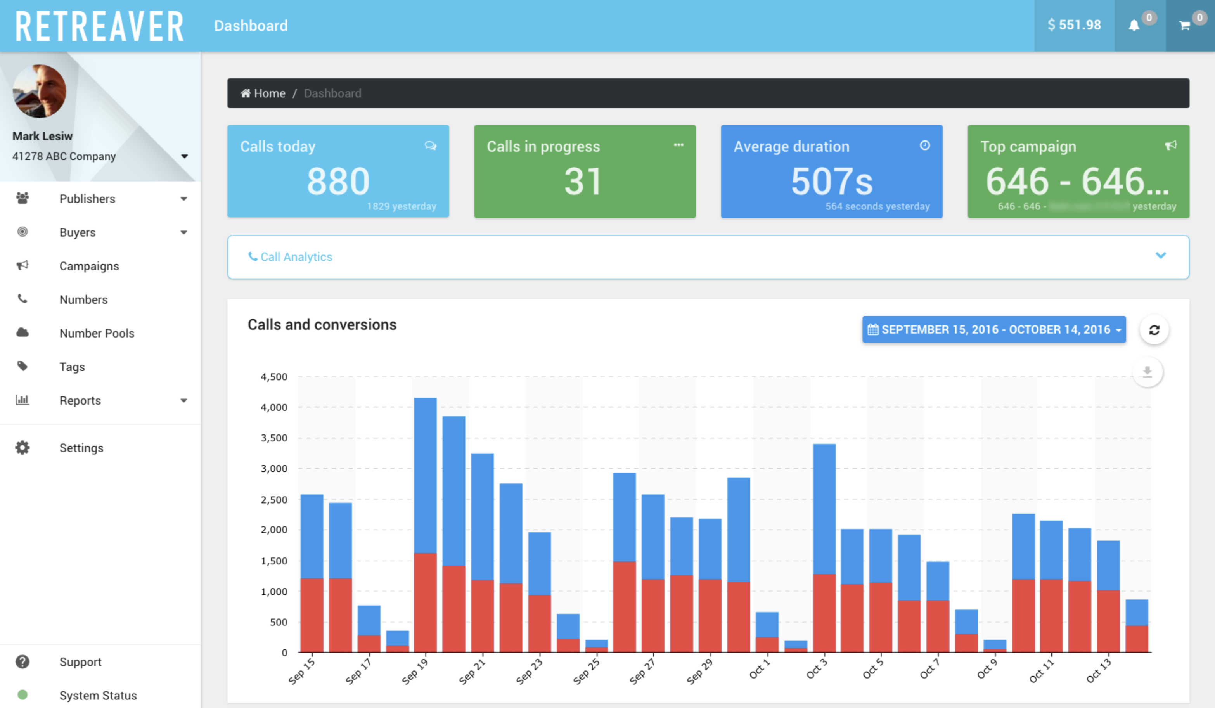
Task: Open the Numbers menu item
Action: tap(83, 299)
